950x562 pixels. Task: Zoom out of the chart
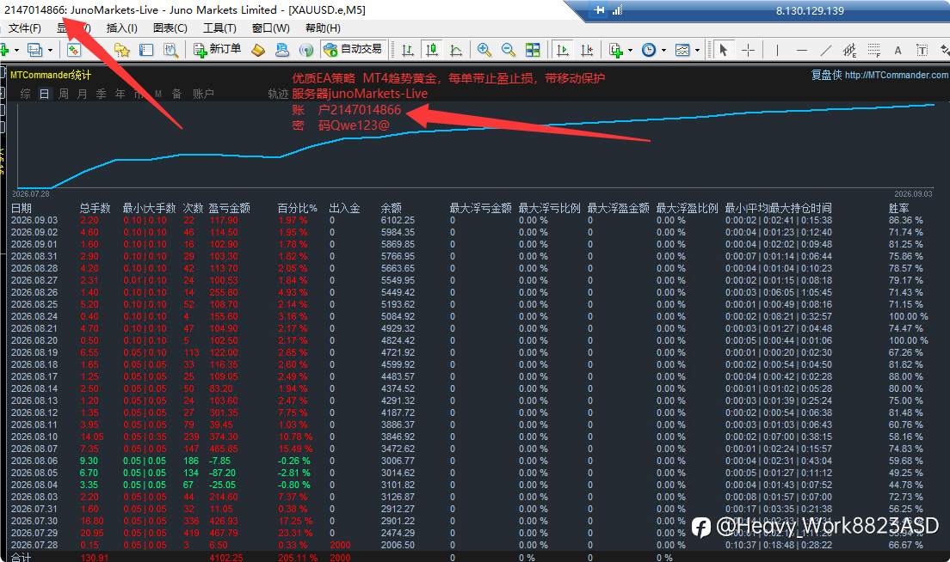509,50
